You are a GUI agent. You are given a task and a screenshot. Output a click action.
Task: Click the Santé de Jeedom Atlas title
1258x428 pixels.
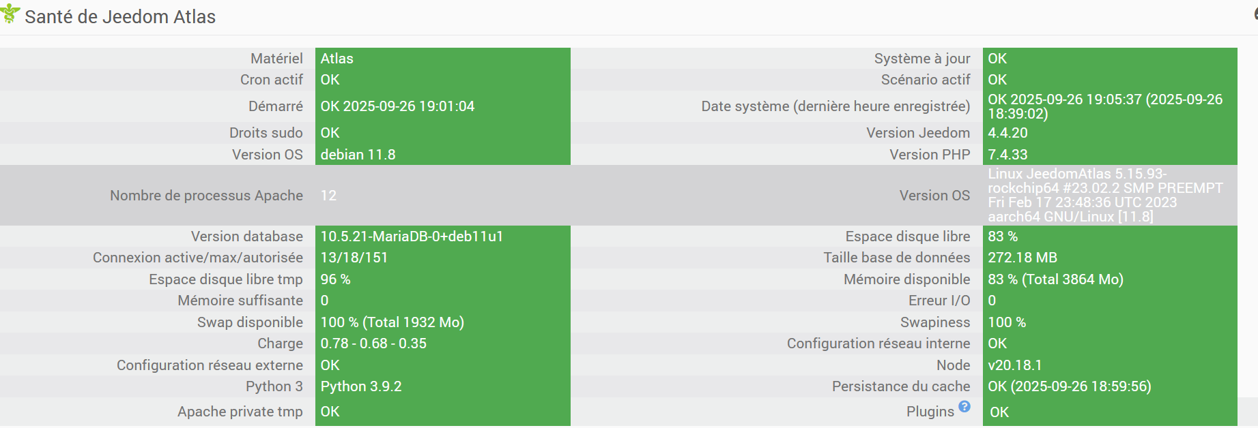point(120,17)
